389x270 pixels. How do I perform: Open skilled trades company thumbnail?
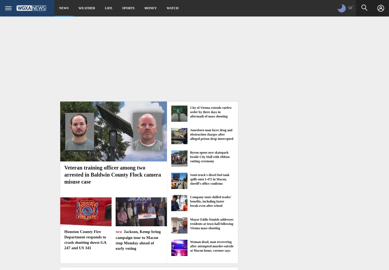pos(179,203)
